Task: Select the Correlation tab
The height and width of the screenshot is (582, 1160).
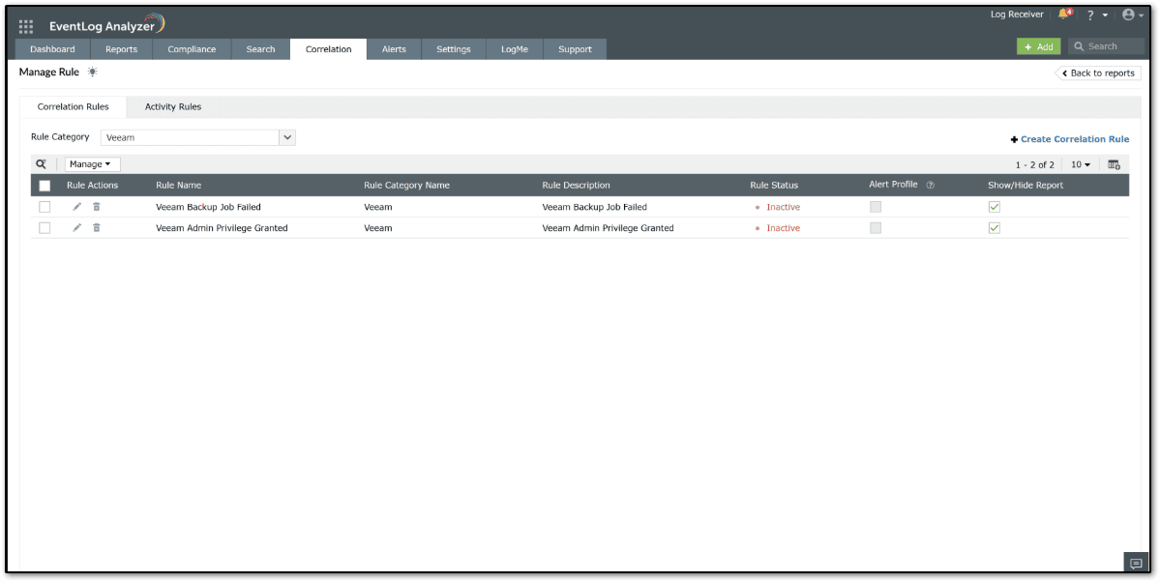Action: point(329,49)
